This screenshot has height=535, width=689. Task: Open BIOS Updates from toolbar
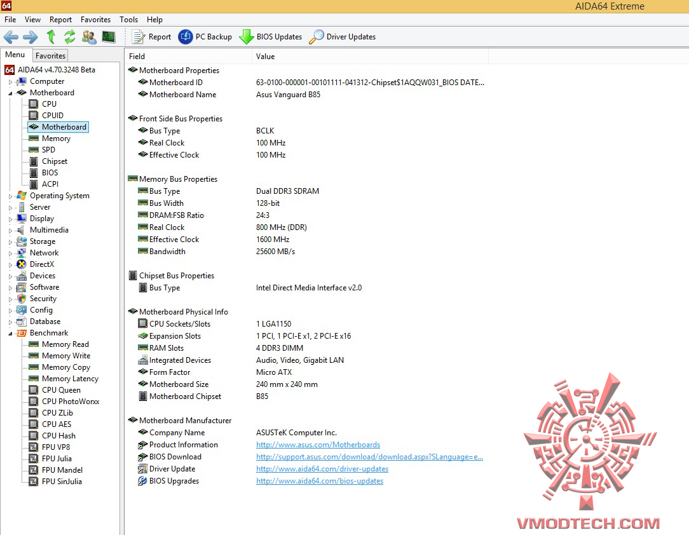click(271, 37)
